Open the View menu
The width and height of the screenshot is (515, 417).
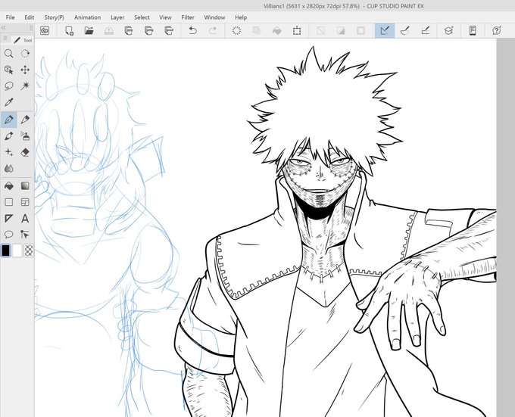(165, 17)
